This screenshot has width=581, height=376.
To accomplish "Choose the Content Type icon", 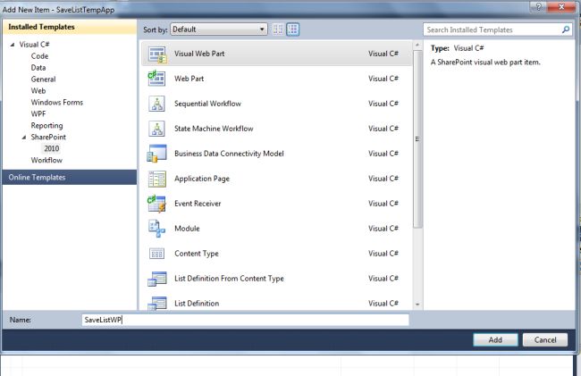I will point(156,254).
